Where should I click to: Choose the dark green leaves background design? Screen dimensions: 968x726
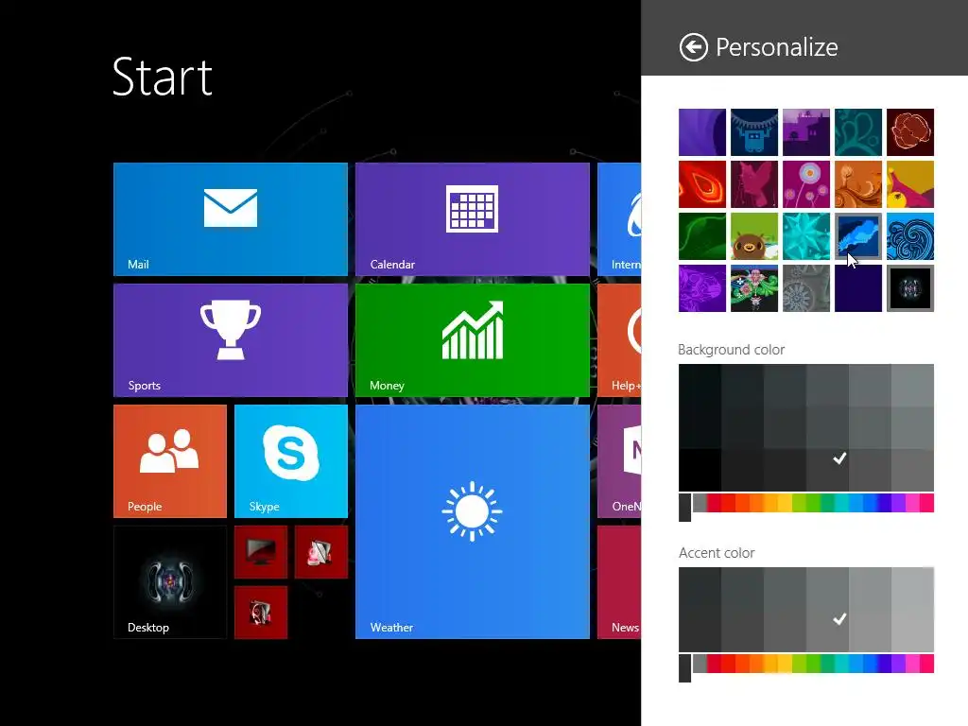[702, 236]
